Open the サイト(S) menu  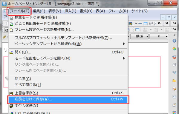140,11
